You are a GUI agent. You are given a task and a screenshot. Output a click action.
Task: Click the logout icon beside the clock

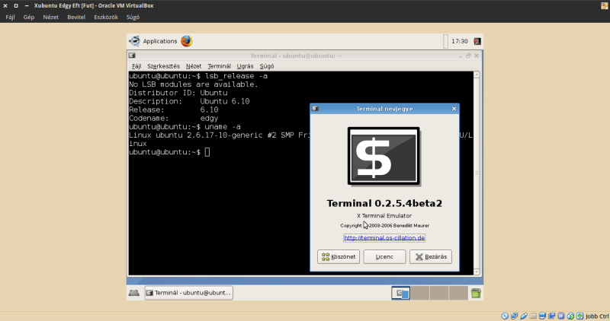tap(477, 41)
